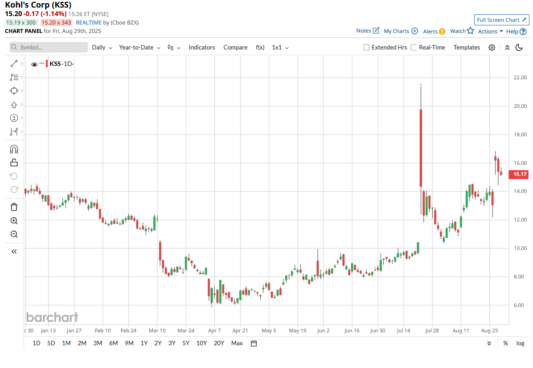
Task: Open the Fibonacci/list drawing tools
Action: point(14,78)
